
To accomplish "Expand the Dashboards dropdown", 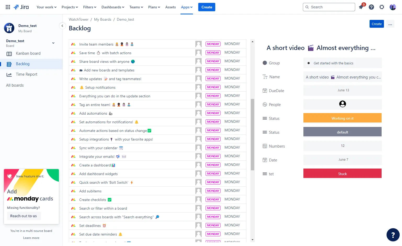I will pos(113,7).
